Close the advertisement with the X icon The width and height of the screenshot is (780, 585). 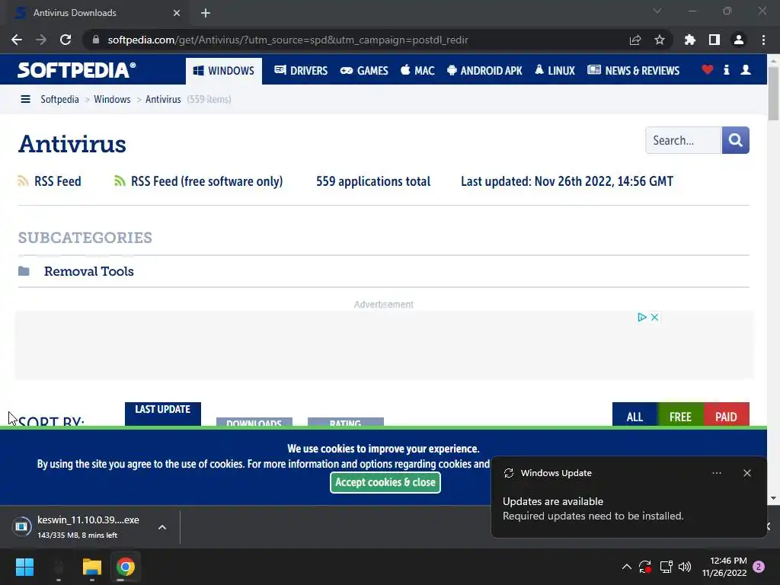654,318
